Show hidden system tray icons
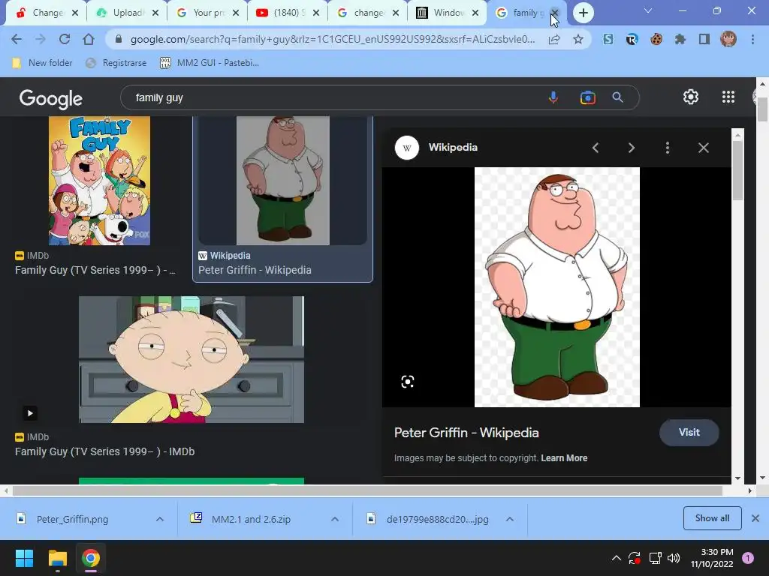 (x=617, y=558)
